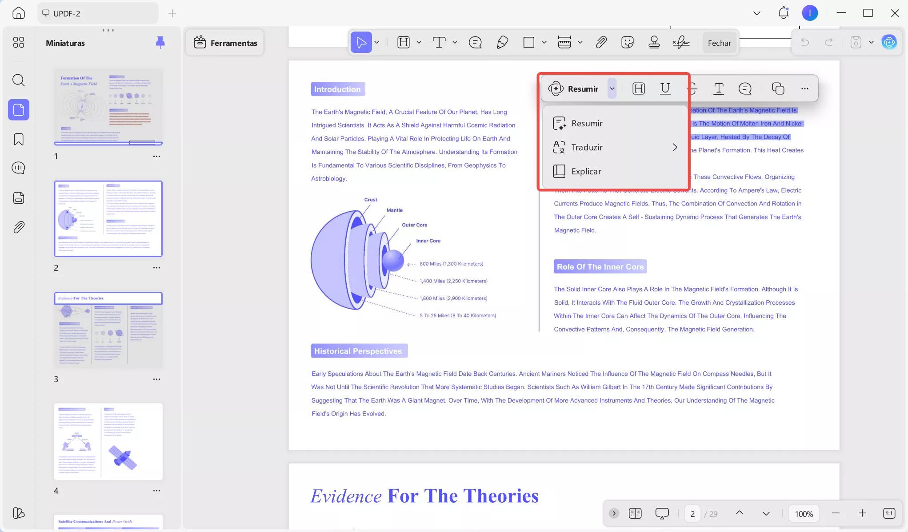Toggle the page layout view
Viewport: 908px width, 532px height.
(x=635, y=514)
